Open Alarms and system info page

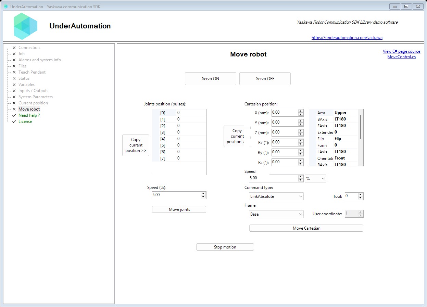coord(40,60)
